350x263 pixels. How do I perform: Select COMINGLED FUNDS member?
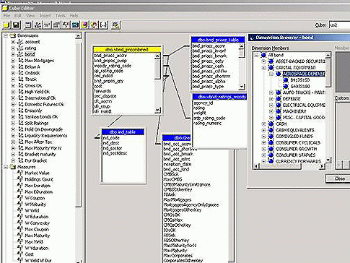(294, 137)
